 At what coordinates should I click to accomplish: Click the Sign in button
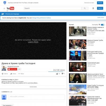pyautogui.click(x=100, y=8)
